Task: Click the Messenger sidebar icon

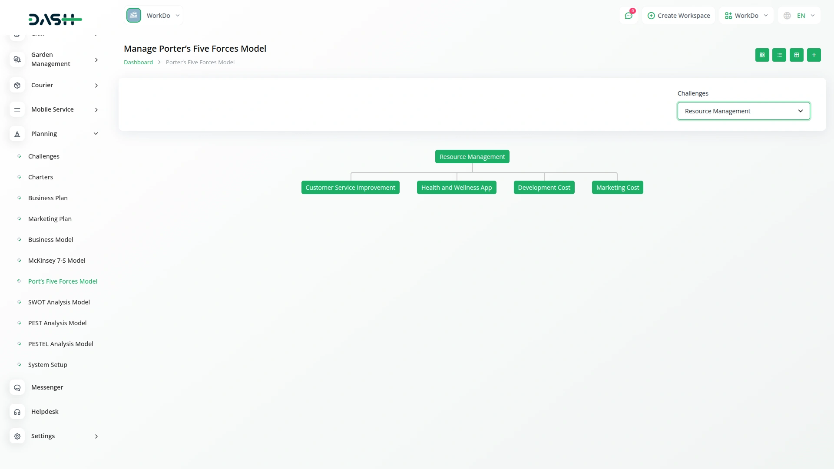Action: (x=17, y=387)
